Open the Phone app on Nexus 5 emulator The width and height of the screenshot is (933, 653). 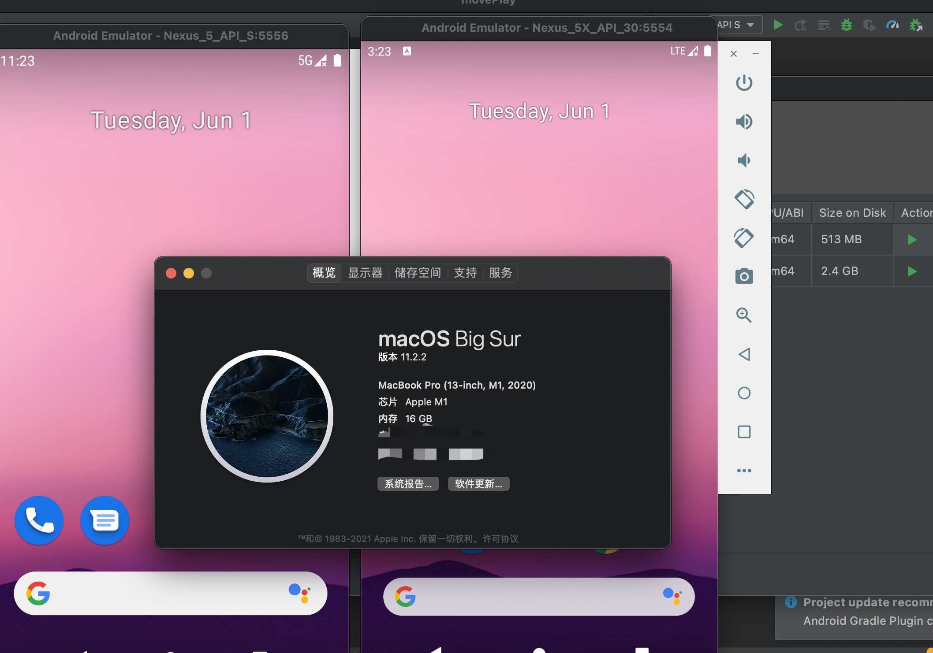(x=39, y=520)
